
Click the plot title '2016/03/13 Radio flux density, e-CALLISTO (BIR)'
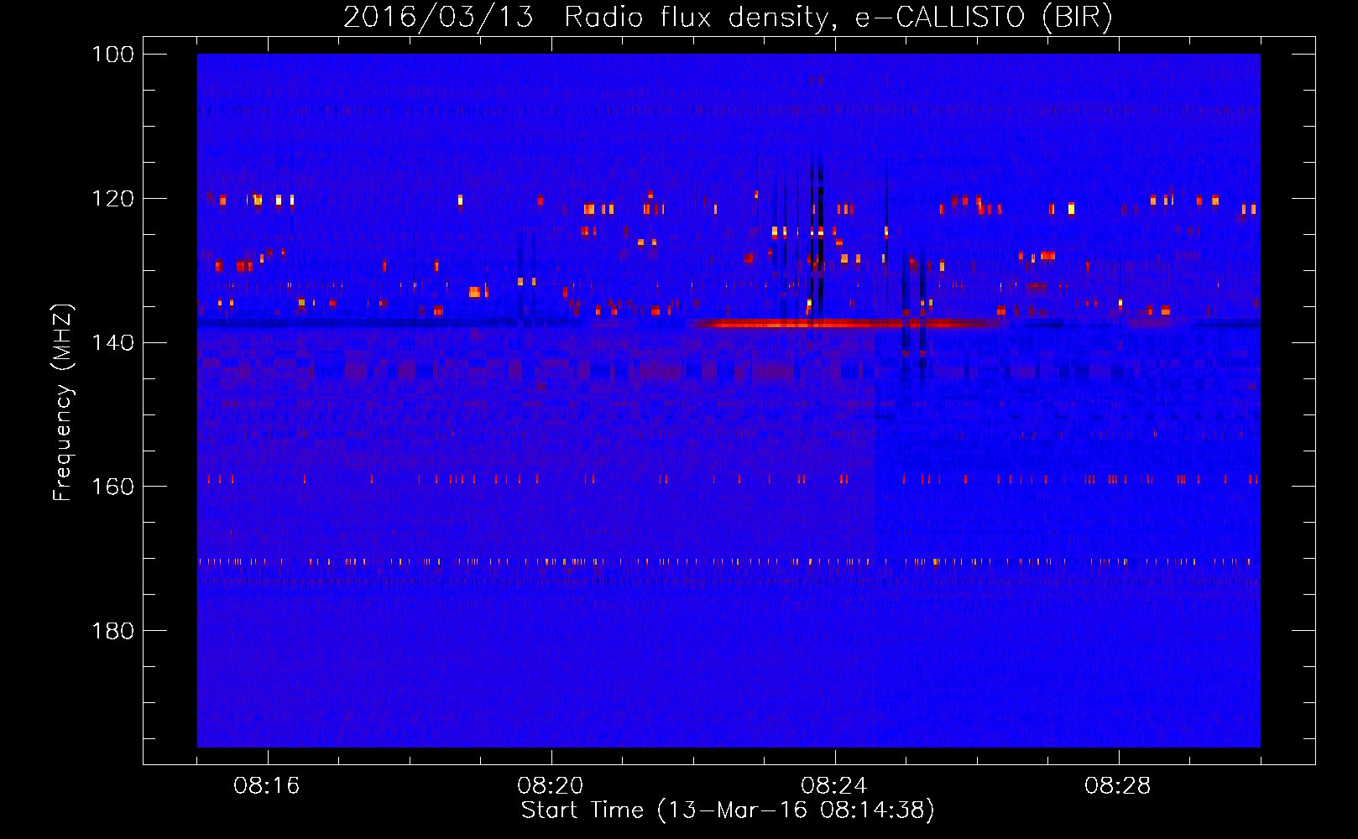pyautogui.click(x=728, y=17)
